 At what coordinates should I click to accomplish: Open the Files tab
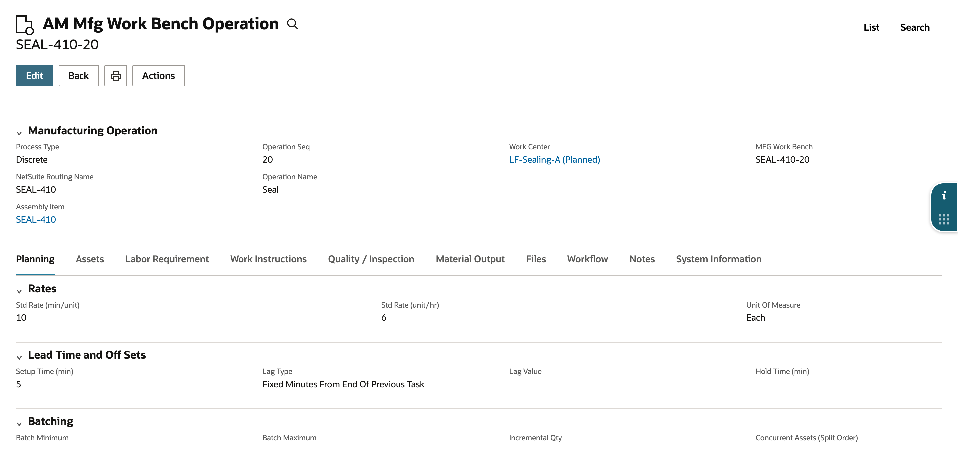pos(536,259)
